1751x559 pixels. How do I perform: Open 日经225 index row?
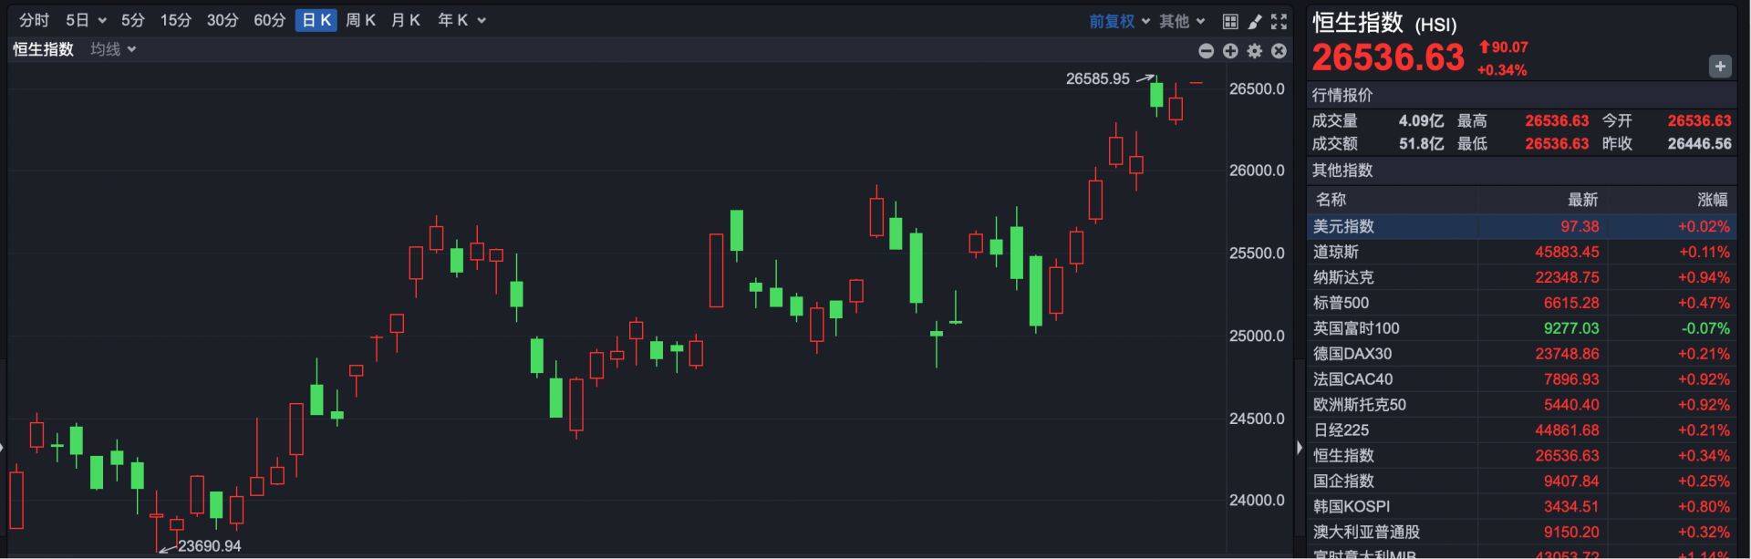point(1520,430)
